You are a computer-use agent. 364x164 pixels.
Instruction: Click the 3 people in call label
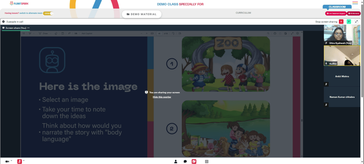[15, 22]
